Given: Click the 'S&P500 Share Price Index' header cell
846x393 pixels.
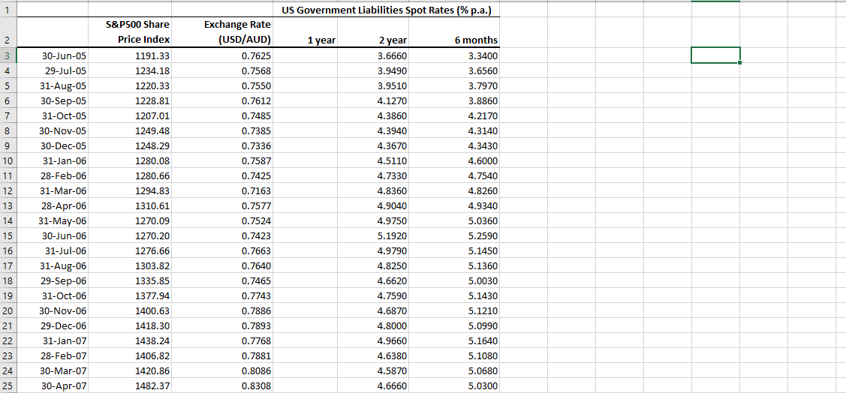Looking at the screenshot, I should [130, 31].
